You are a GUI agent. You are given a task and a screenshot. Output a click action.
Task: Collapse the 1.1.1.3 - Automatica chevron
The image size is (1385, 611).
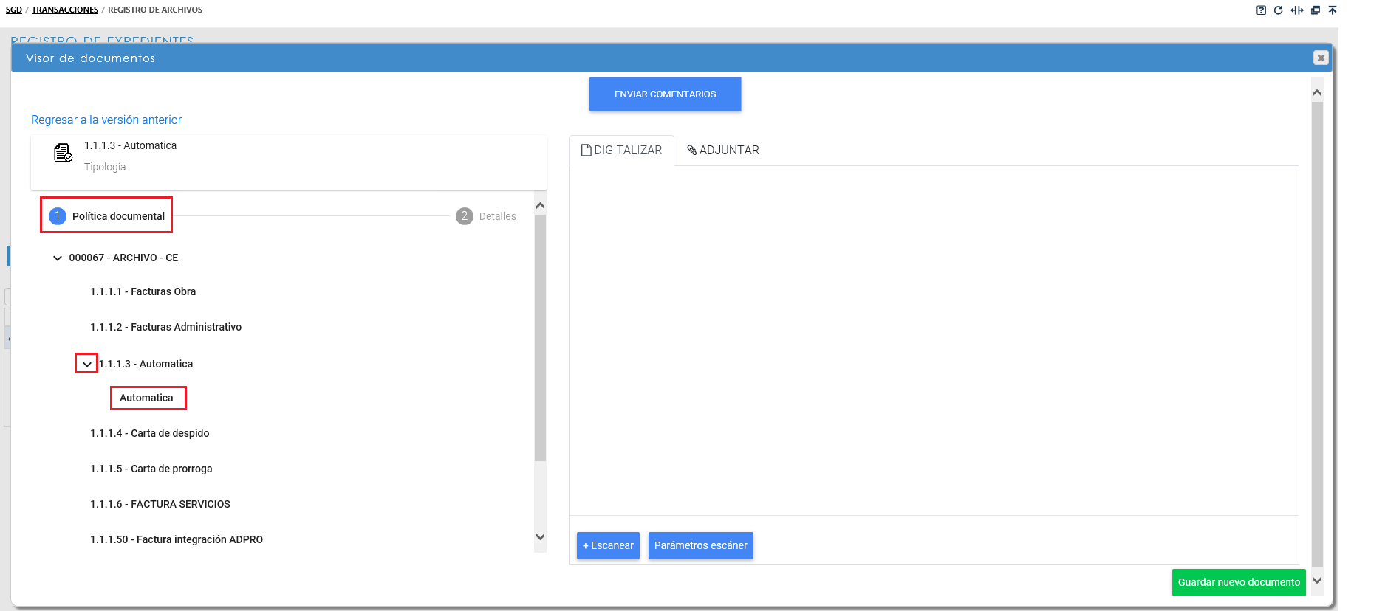[87, 364]
